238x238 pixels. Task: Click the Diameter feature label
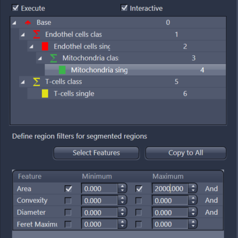pos(31,213)
